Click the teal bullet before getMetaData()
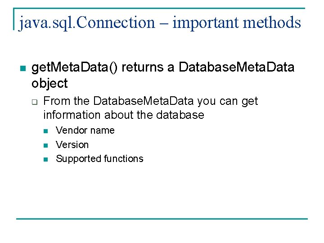 (x=23, y=68)
